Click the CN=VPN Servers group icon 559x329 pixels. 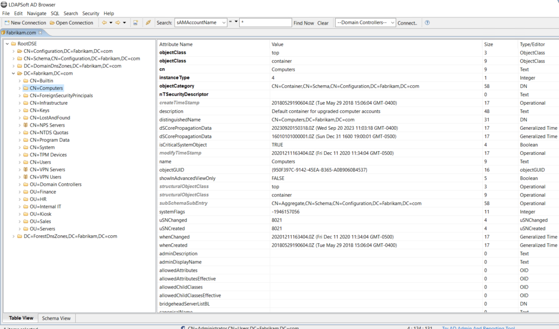pos(26,169)
